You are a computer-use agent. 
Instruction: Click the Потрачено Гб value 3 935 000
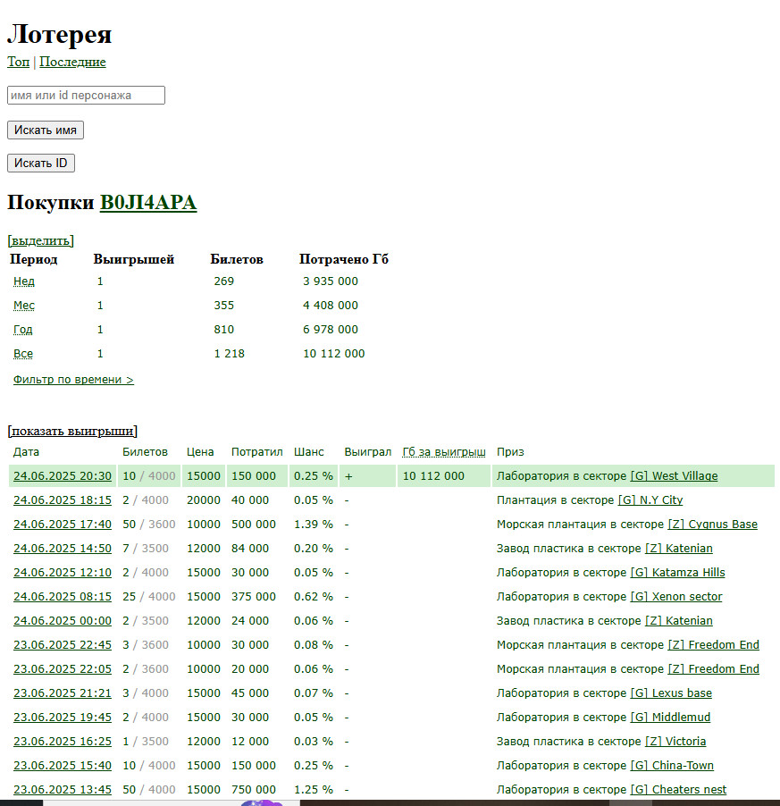[x=331, y=281]
